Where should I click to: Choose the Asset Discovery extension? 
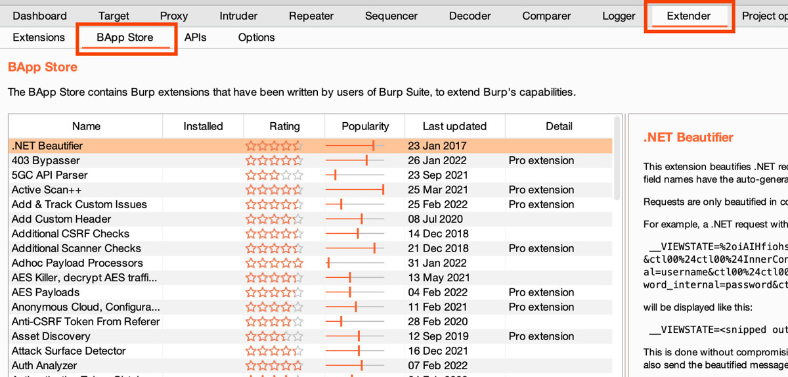(x=311, y=336)
